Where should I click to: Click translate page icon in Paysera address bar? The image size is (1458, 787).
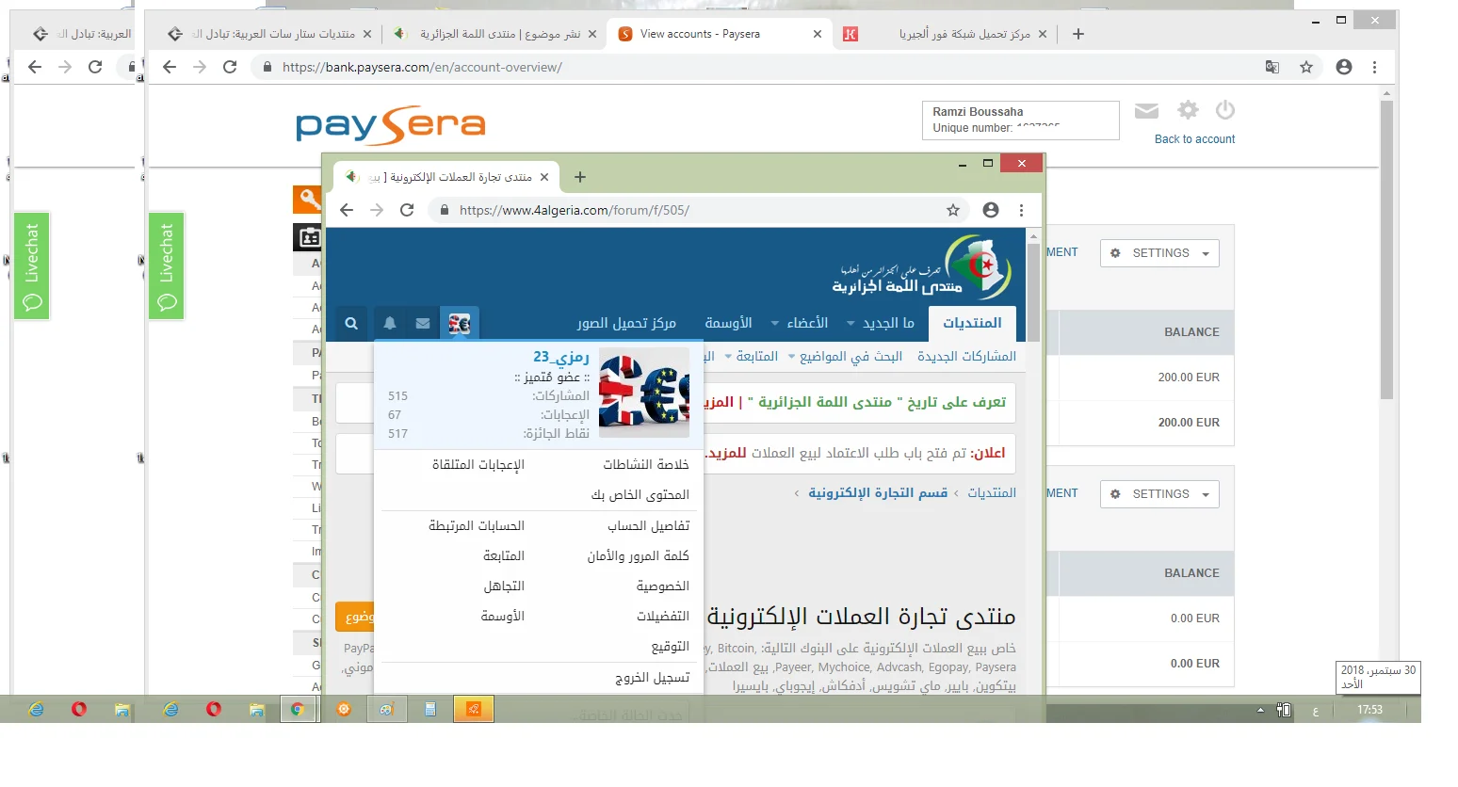[x=1272, y=67]
